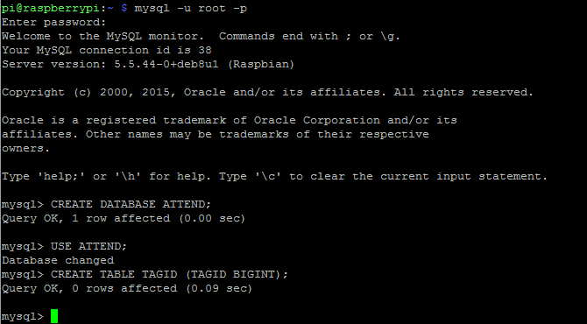Click the Server version 5.5.44 line
Viewport: 587px width, 324px height.
[x=148, y=64]
